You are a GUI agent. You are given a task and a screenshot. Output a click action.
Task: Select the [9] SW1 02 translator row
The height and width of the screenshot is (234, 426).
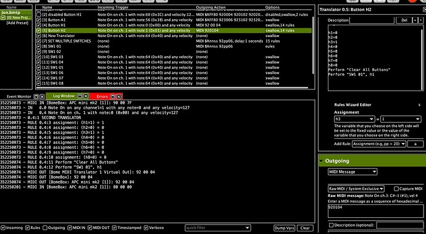point(174,52)
